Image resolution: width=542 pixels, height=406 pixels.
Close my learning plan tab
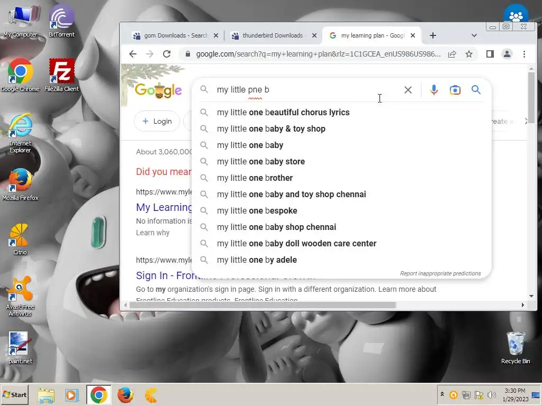pos(412,35)
